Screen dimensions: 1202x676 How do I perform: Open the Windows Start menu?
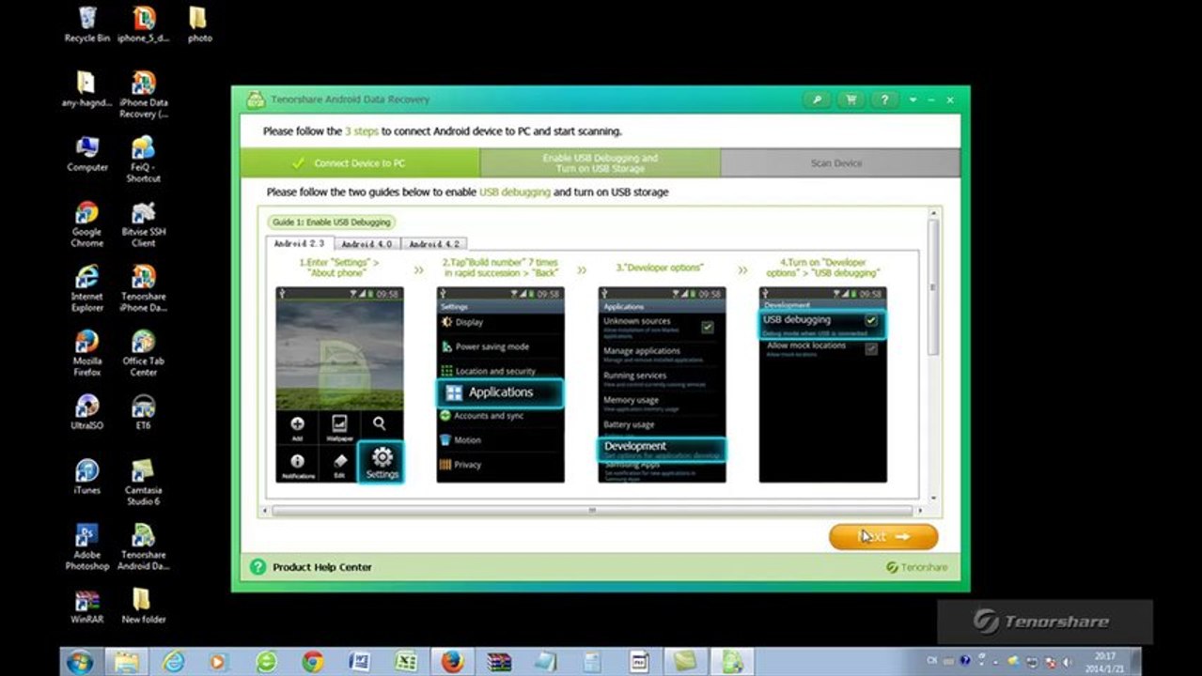click(x=79, y=661)
